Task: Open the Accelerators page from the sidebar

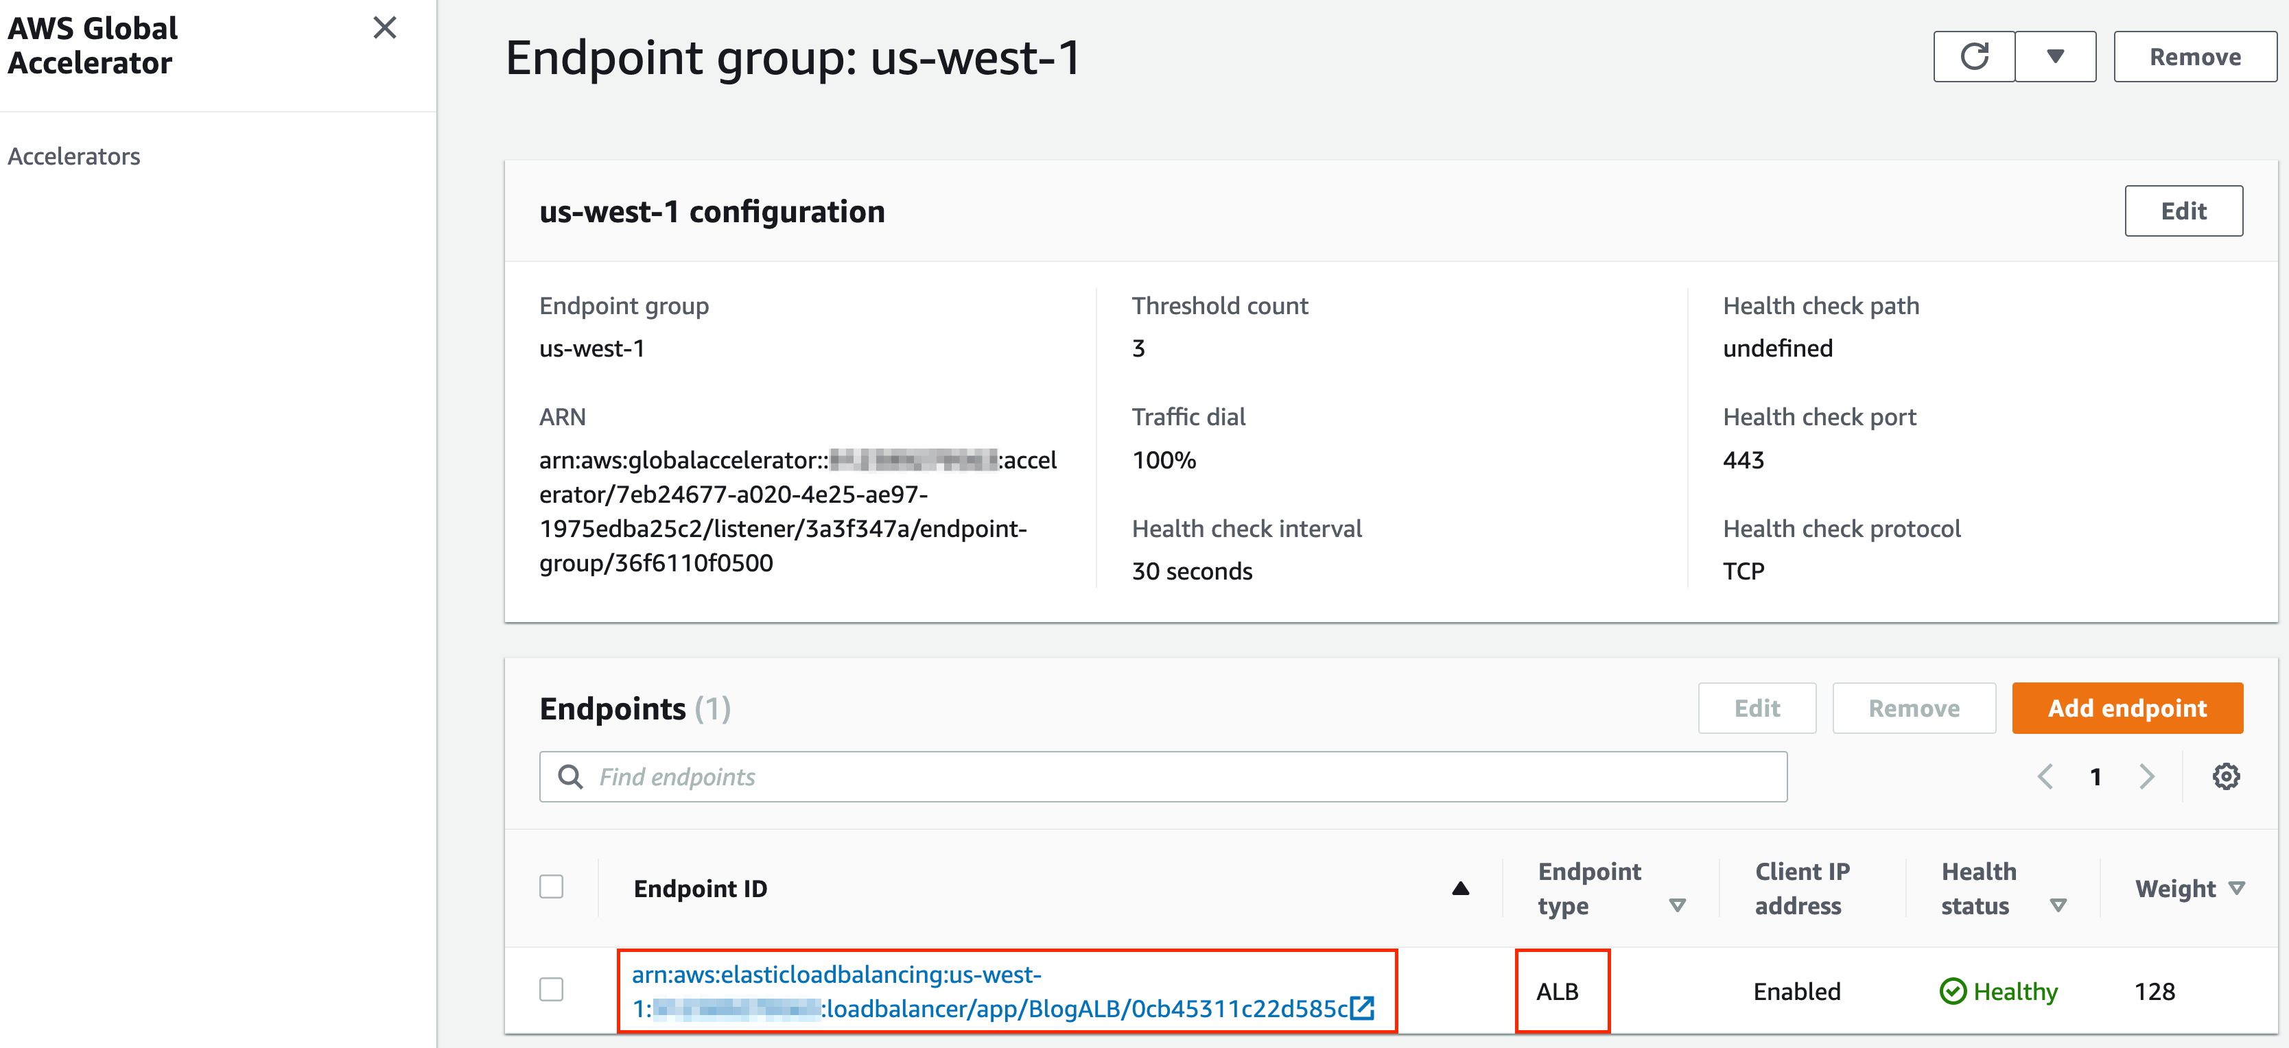Action: [x=75, y=156]
